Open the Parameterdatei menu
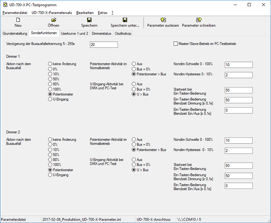The height and width of the screenshot is (223, 271). pyautogui.click(x=15, y=12)
